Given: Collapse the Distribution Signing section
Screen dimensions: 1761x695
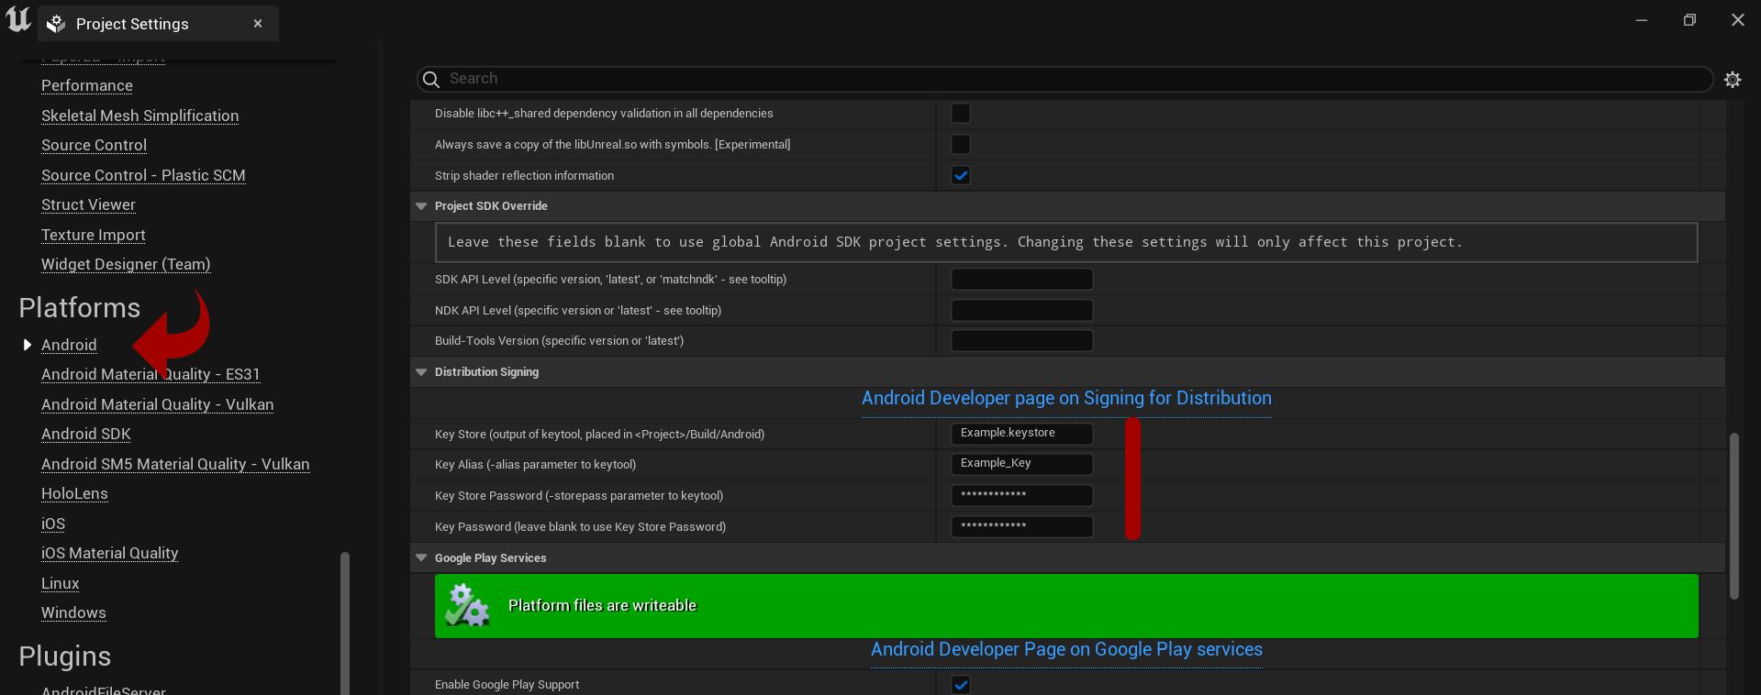Looking at the screenshot, I should (421, 372).
